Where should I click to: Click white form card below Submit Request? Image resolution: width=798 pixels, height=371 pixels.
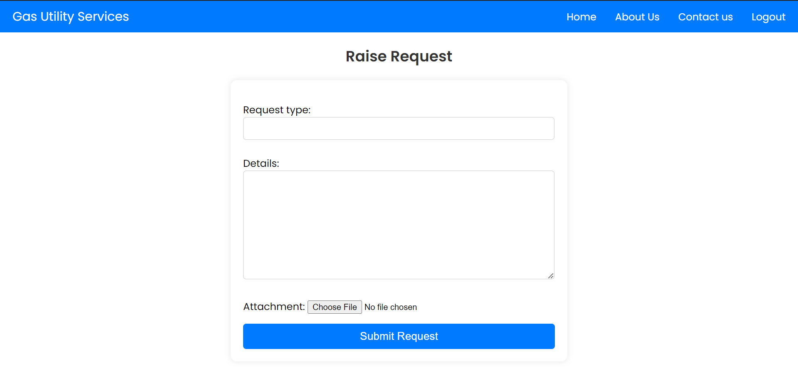(x=399, y=355)
